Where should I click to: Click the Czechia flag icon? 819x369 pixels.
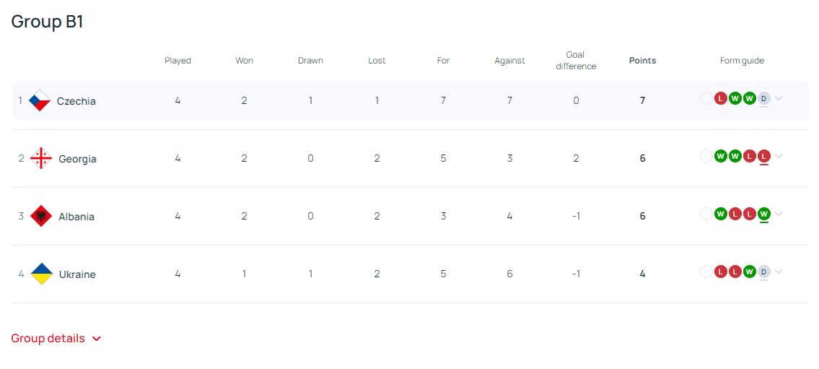click(x=40, y=101)
